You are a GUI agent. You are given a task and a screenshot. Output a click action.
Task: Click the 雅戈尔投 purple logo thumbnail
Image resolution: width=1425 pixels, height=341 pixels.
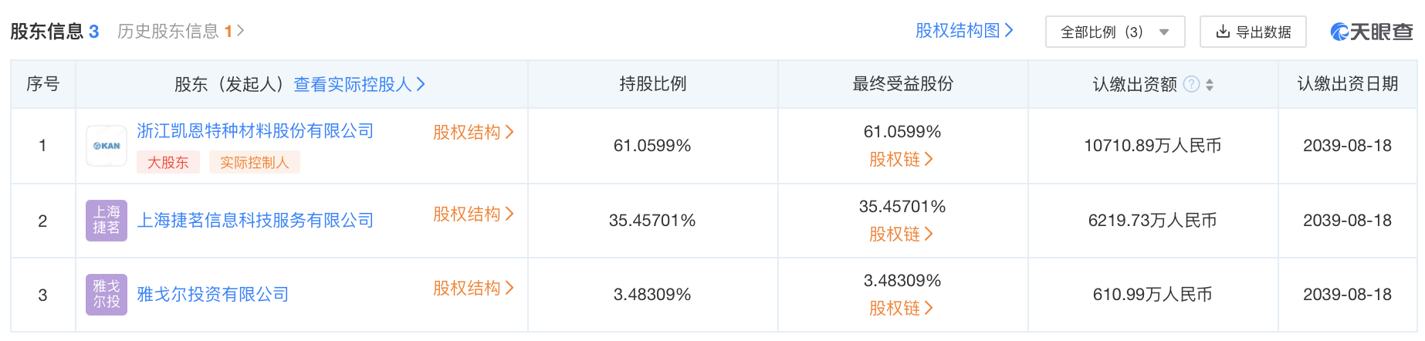coord(107,294)
